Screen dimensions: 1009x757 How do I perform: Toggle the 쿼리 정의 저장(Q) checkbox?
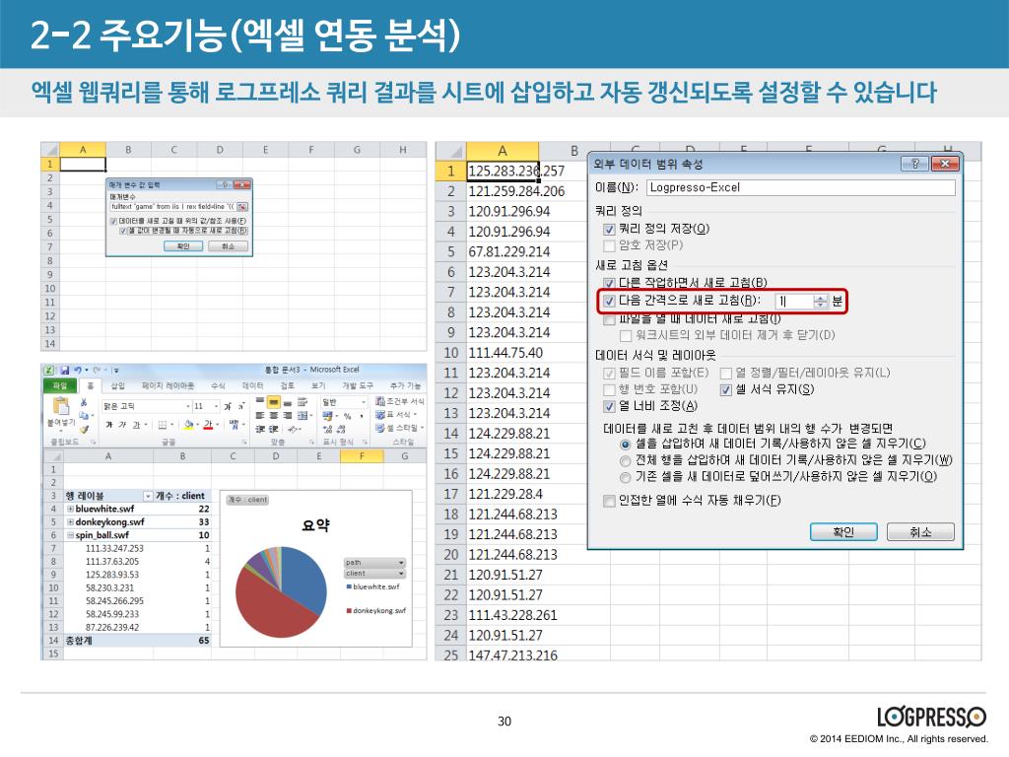(609, 229)
